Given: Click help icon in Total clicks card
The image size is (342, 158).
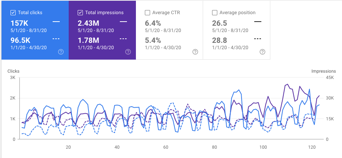Looking at the screenshot, I should (x=61, y=52).
